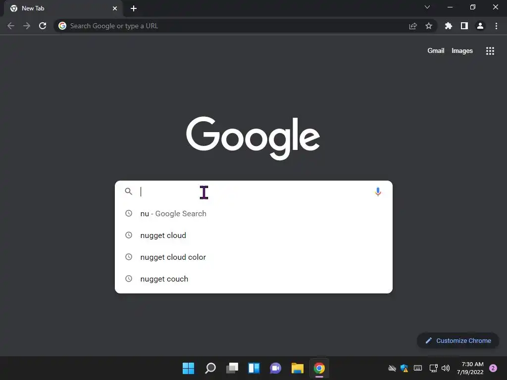Restore down the Chrome window
The height and width of the screenshot is (380, 507).
coord(473,7)
